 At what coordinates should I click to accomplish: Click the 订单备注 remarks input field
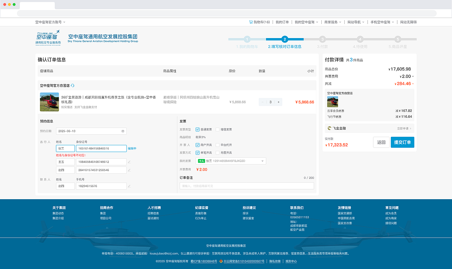point(247,185)
